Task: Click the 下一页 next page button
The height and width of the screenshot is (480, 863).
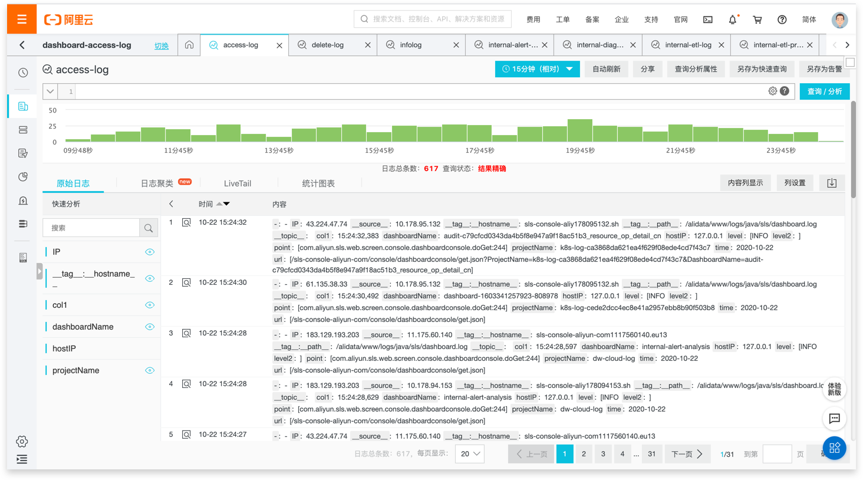Action: (x=687, y=454)
